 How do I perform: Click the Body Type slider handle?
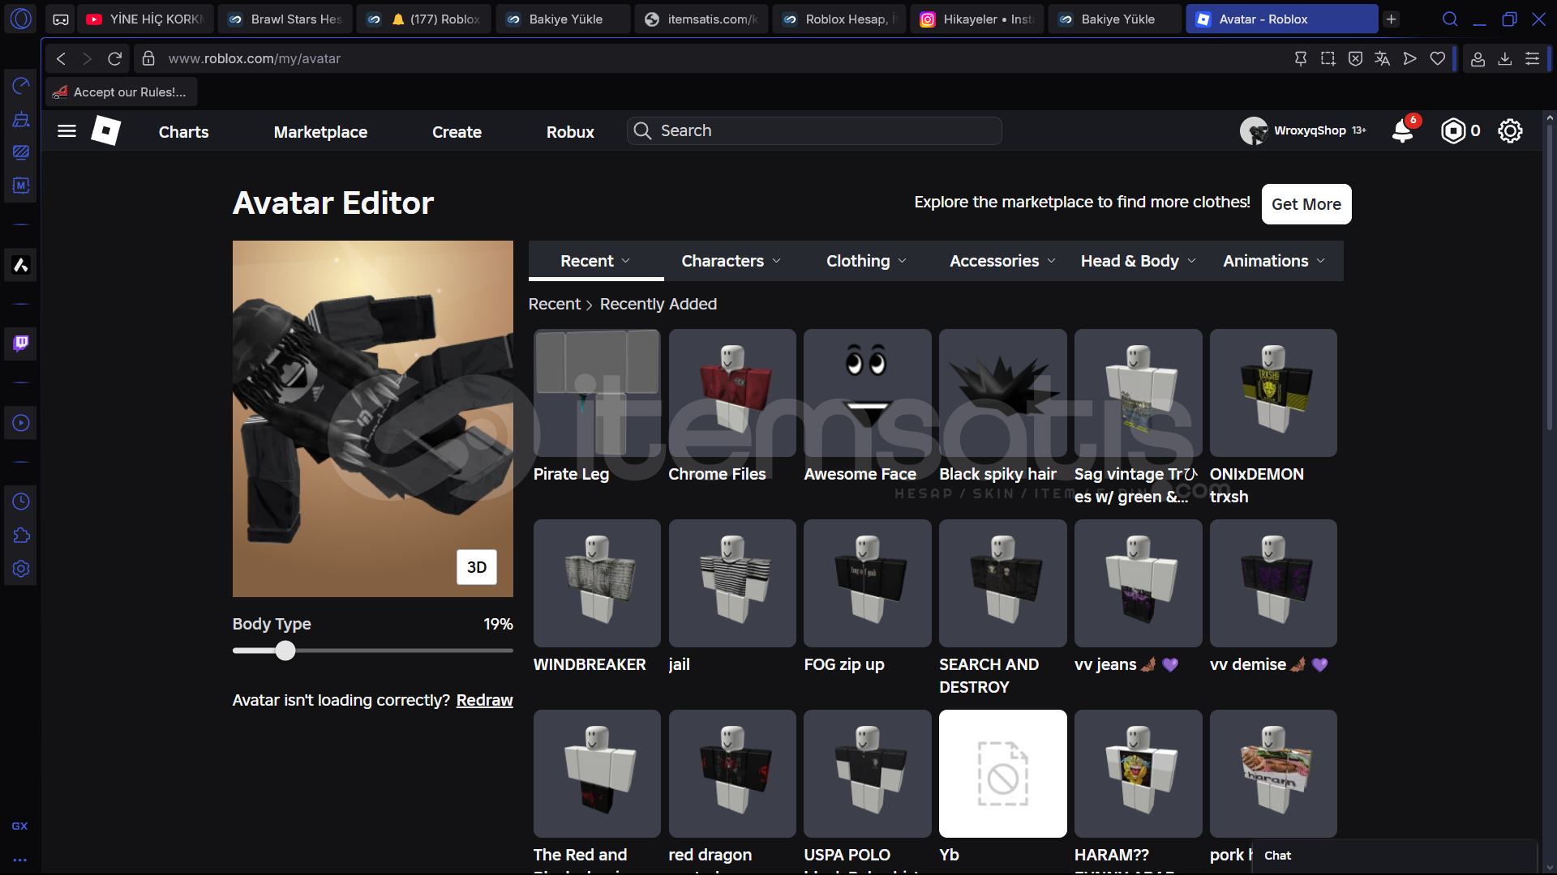point(285,651)
